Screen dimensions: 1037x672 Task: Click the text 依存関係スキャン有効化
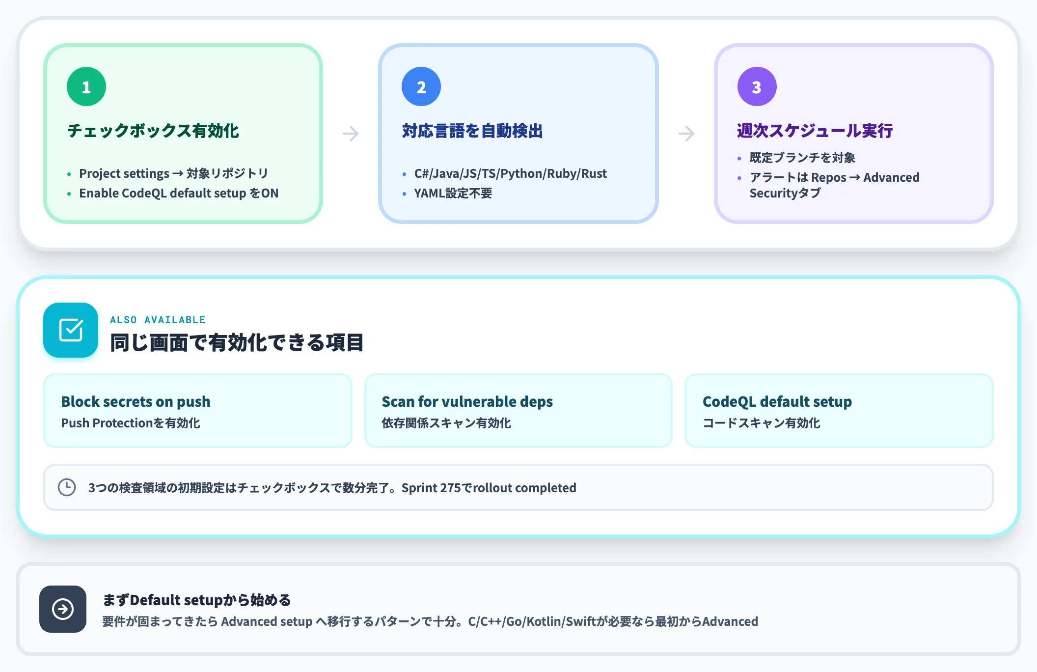446,423
